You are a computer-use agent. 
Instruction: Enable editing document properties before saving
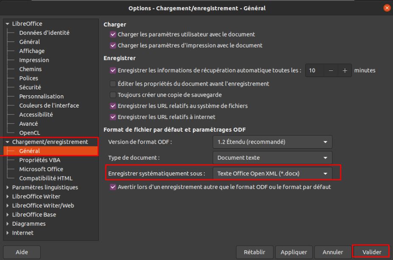point(113,83)
